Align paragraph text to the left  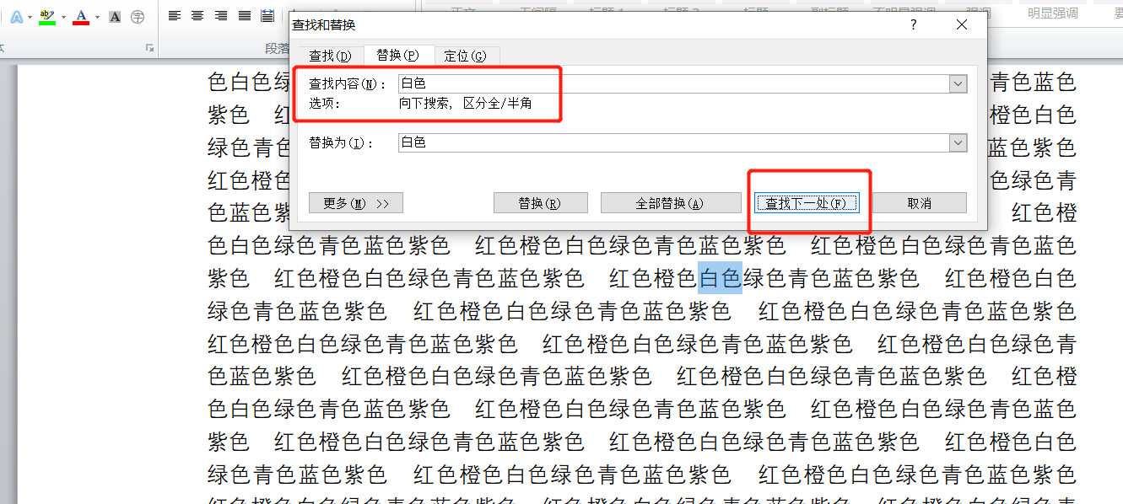(174, 16)
